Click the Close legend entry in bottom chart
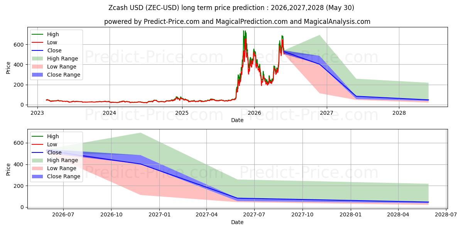Image resolution: width=463 pixels, height=231 pixels. (x=54, y=152)
